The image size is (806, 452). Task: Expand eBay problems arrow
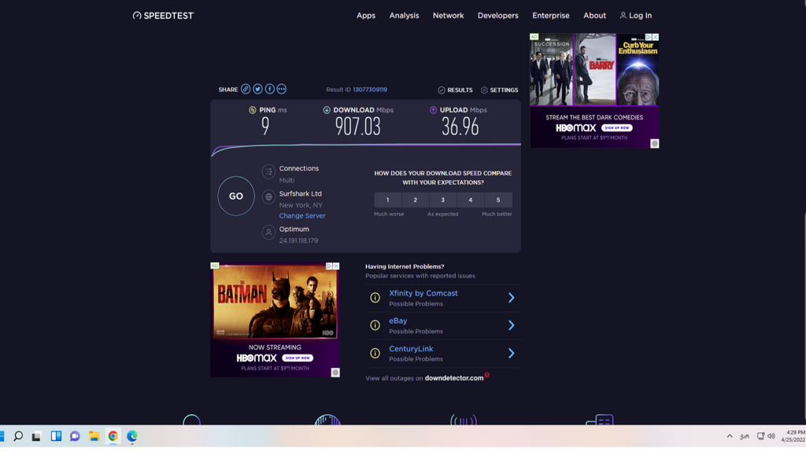point(511,325)
